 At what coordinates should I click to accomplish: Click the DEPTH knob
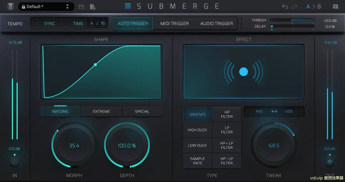[127, 145]
